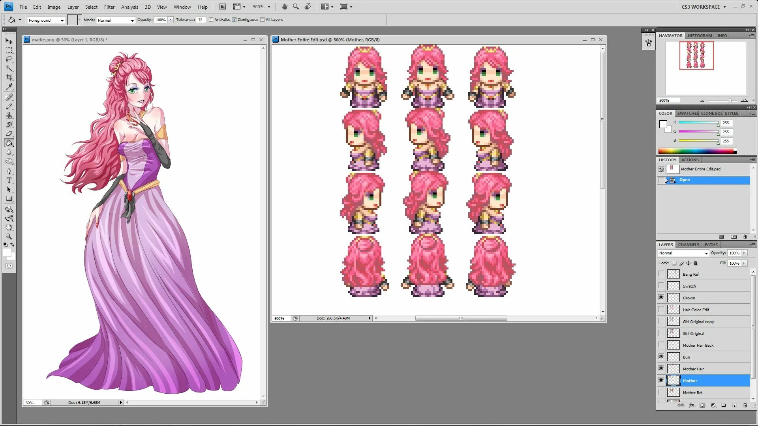
Task: Create a new layer icon
Action: coord(734,405)
